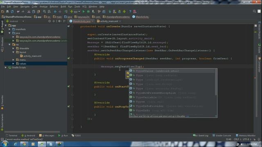Click the Debug app bug icon
Screen dimensions: 262x147
click(x=88, y=11)
